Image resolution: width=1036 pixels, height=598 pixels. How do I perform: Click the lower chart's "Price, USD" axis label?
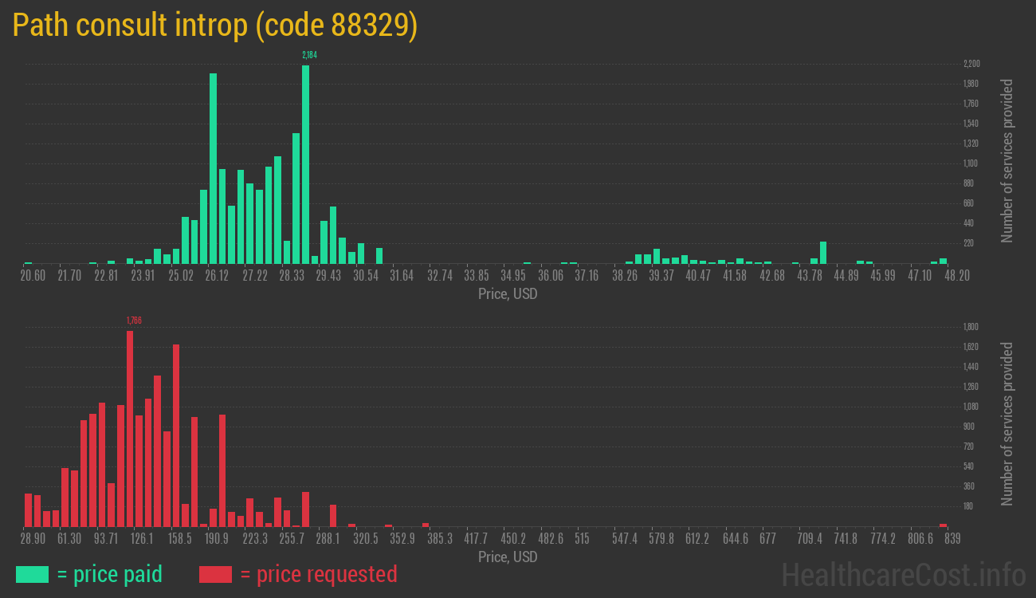click(x=508, y=557)
